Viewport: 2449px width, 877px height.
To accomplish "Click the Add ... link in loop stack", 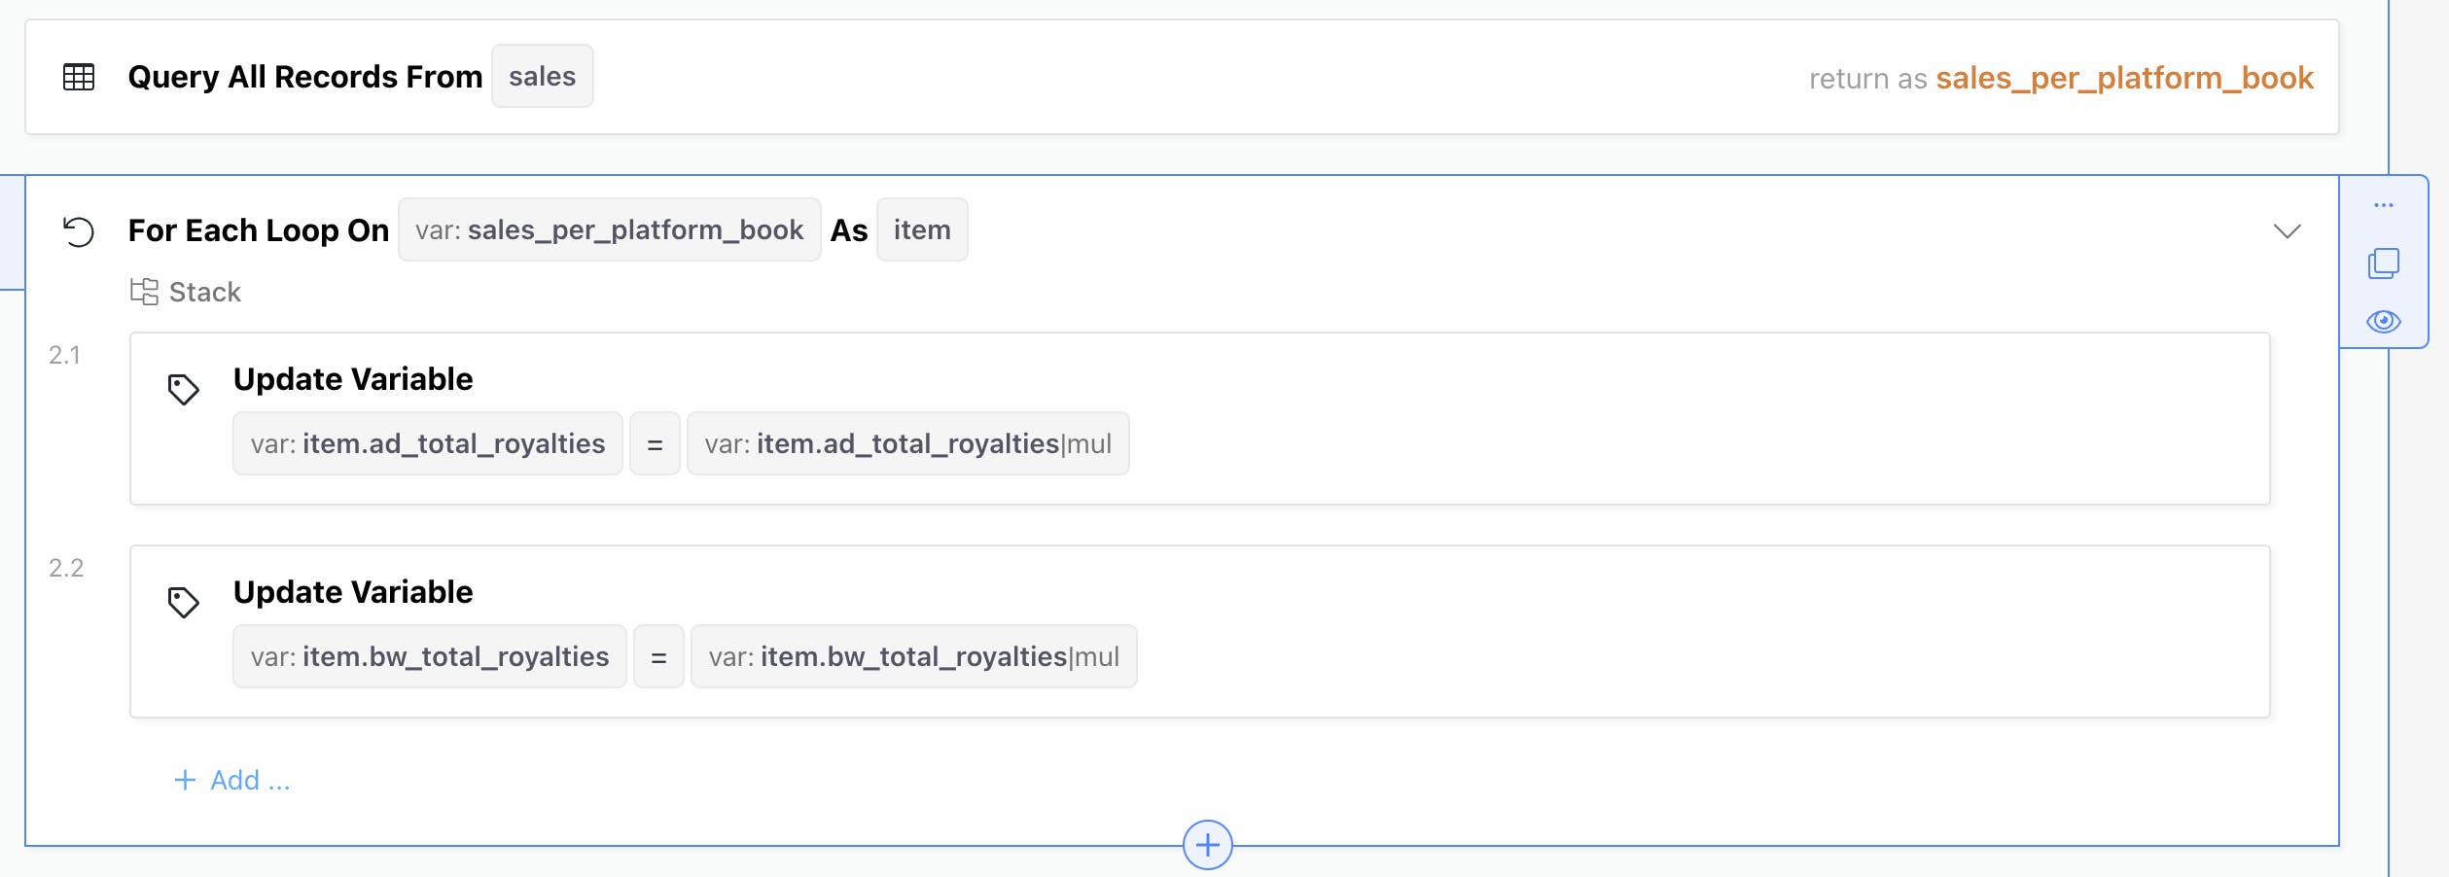I will point(232,780).
